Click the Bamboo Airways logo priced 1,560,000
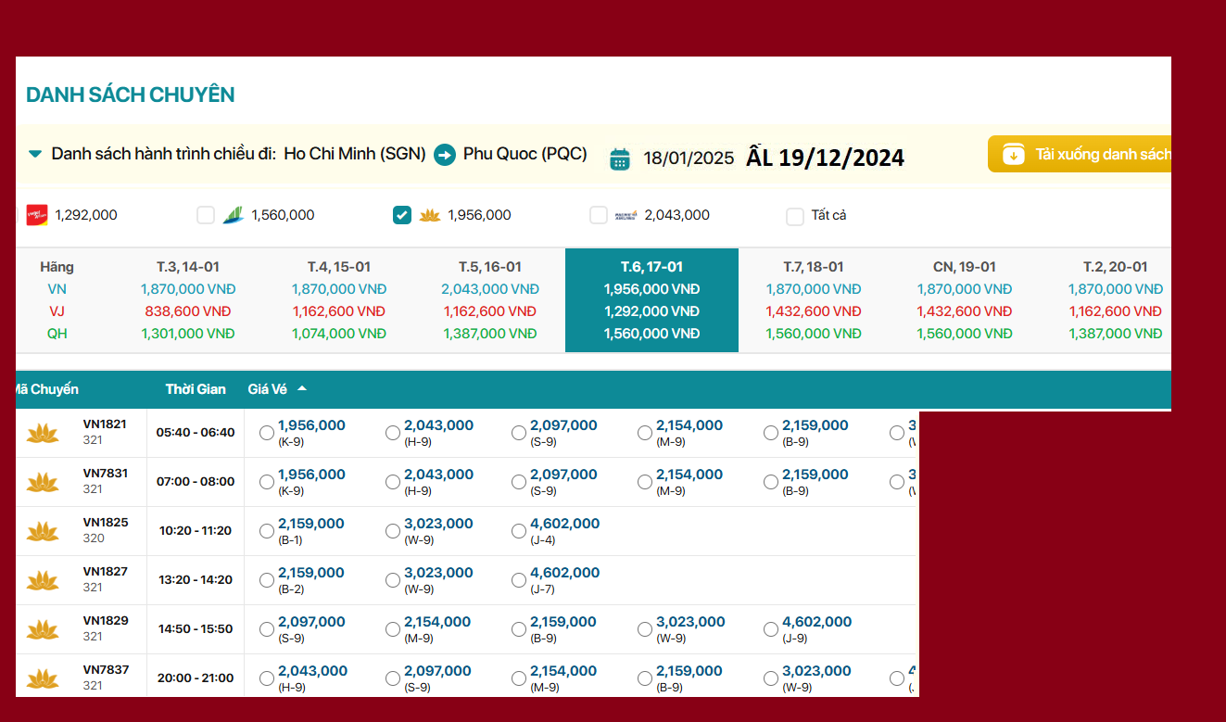This screenshot has width=1226, height=722. [232, 215]
